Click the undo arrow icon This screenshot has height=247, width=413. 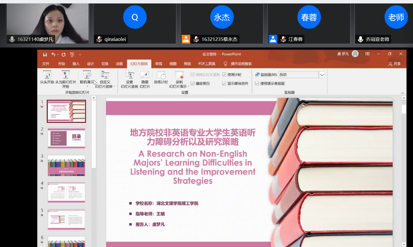pyautogui.click(x=53, y=55)
